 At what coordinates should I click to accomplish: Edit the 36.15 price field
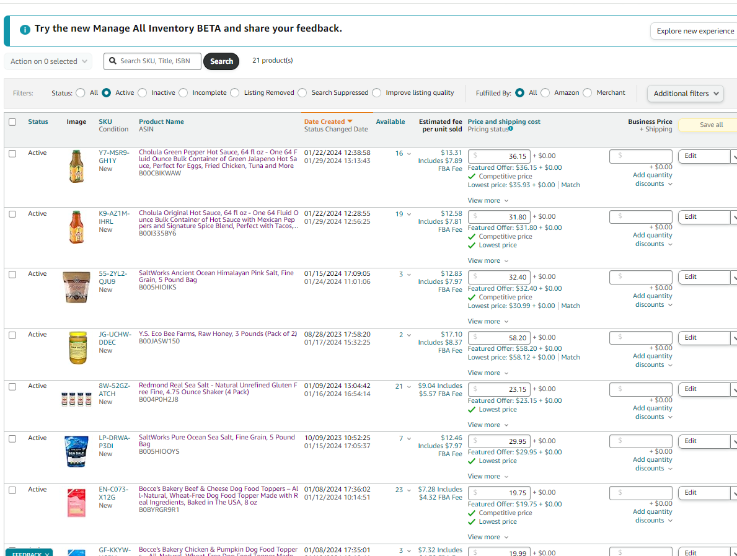(x=500, y=156)
